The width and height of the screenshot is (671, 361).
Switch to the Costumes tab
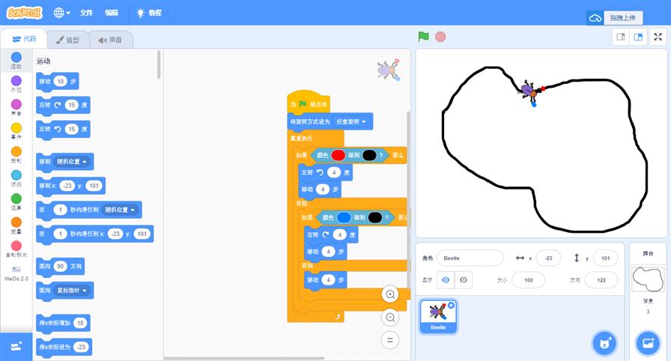tap(67, 39)
